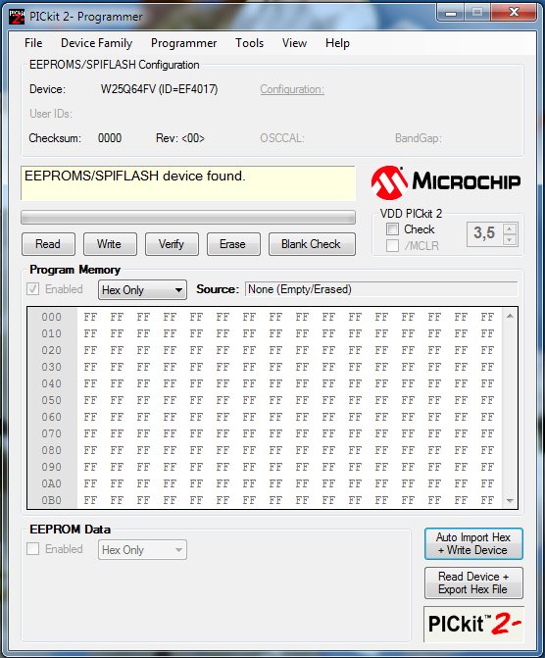The image size is (545, 658).
Task: Click Auto Import Hex + Write Device
Action: click(x=473, y=544)
